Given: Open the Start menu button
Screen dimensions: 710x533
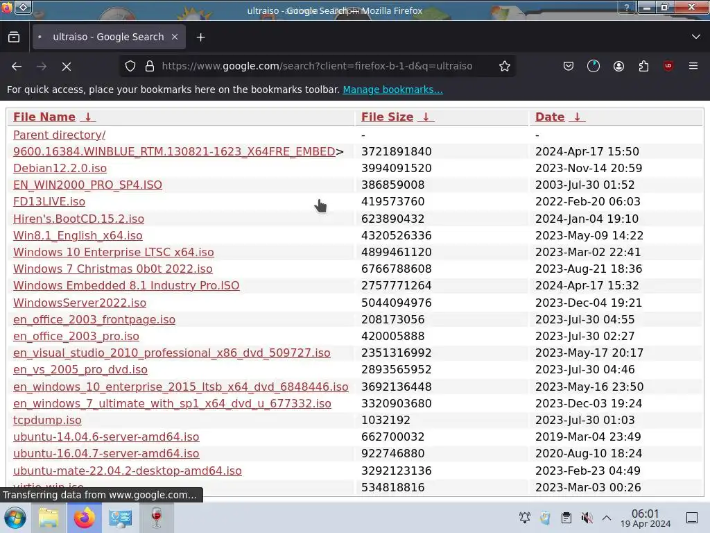Looking at the screenshot, I should (x=15, y=518).
